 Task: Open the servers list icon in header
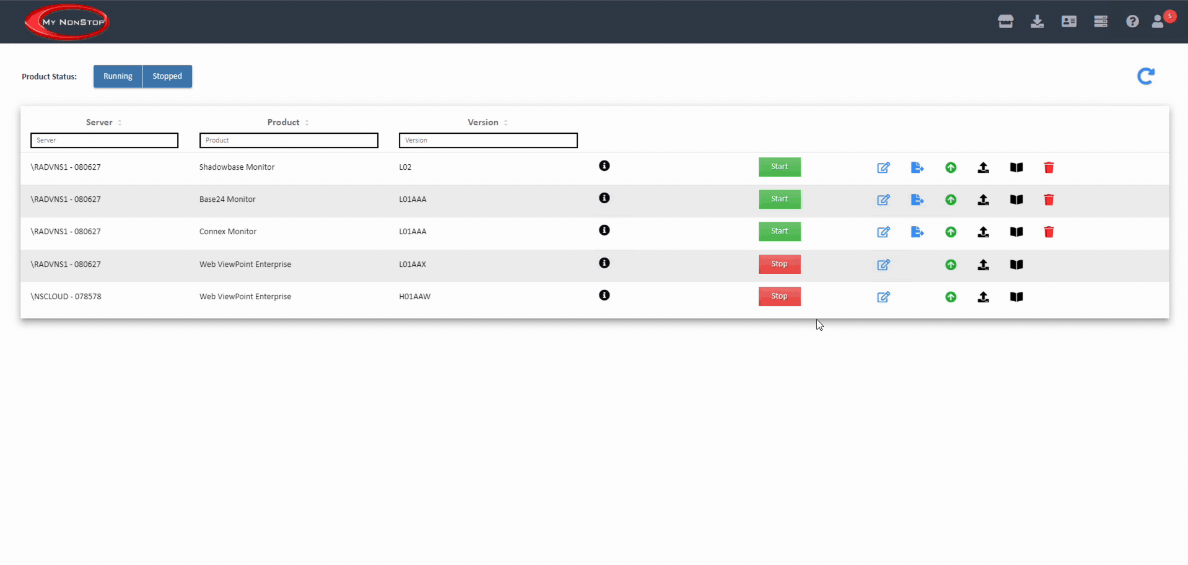[1101, 22]
